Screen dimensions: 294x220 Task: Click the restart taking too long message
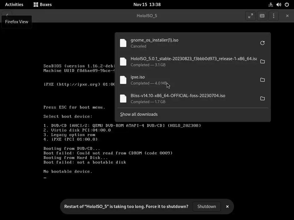click(x=126, y=207)
